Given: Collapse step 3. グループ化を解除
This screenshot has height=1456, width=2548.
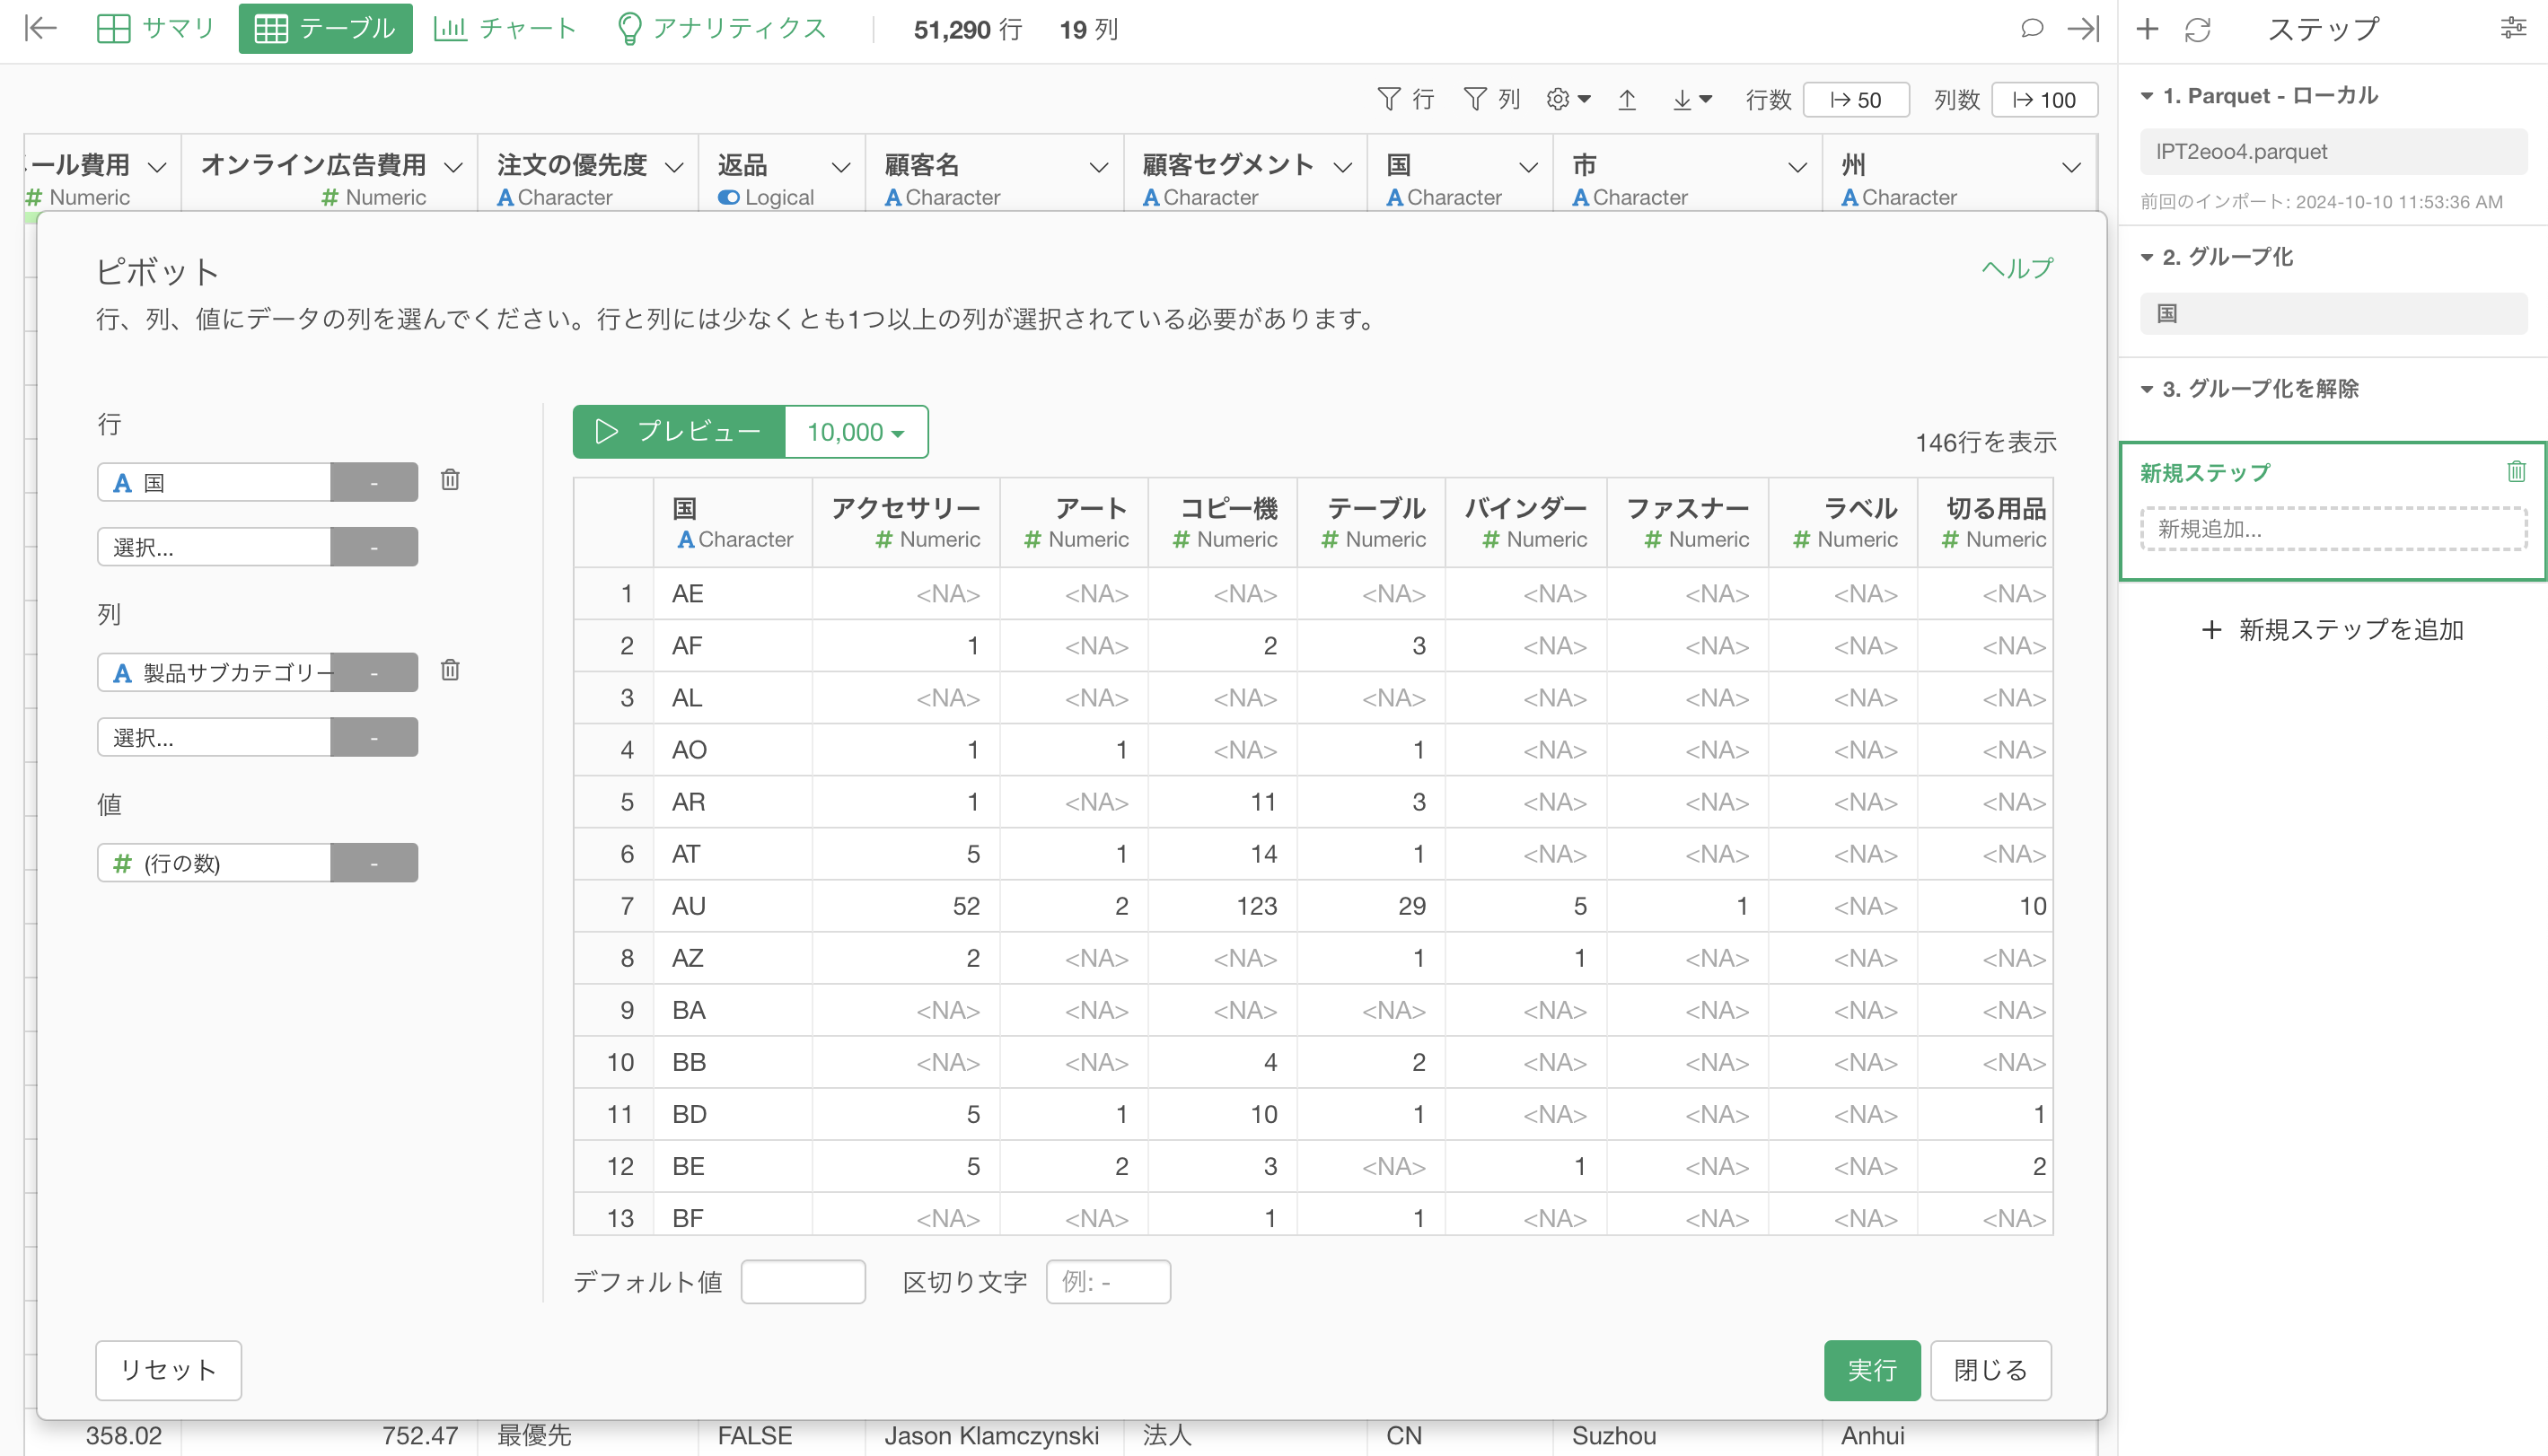Looking at the screenshot, I should (x=2147, y=389).
